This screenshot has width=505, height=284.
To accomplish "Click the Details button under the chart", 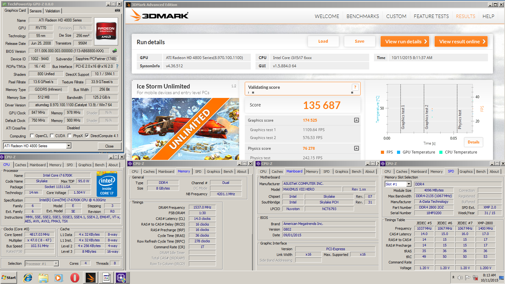I will (473, 142).
